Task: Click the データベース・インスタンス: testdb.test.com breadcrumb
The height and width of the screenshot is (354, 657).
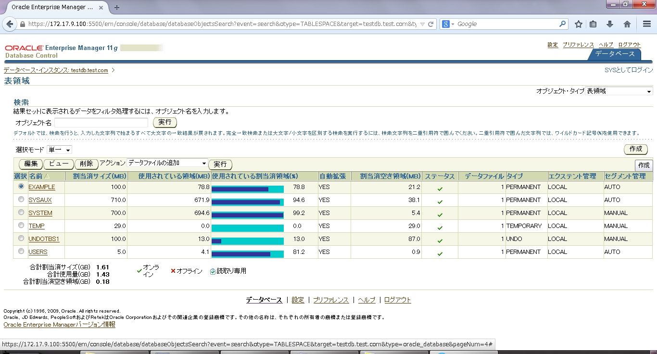Action: pyautogui.click(x=56, y=70)
